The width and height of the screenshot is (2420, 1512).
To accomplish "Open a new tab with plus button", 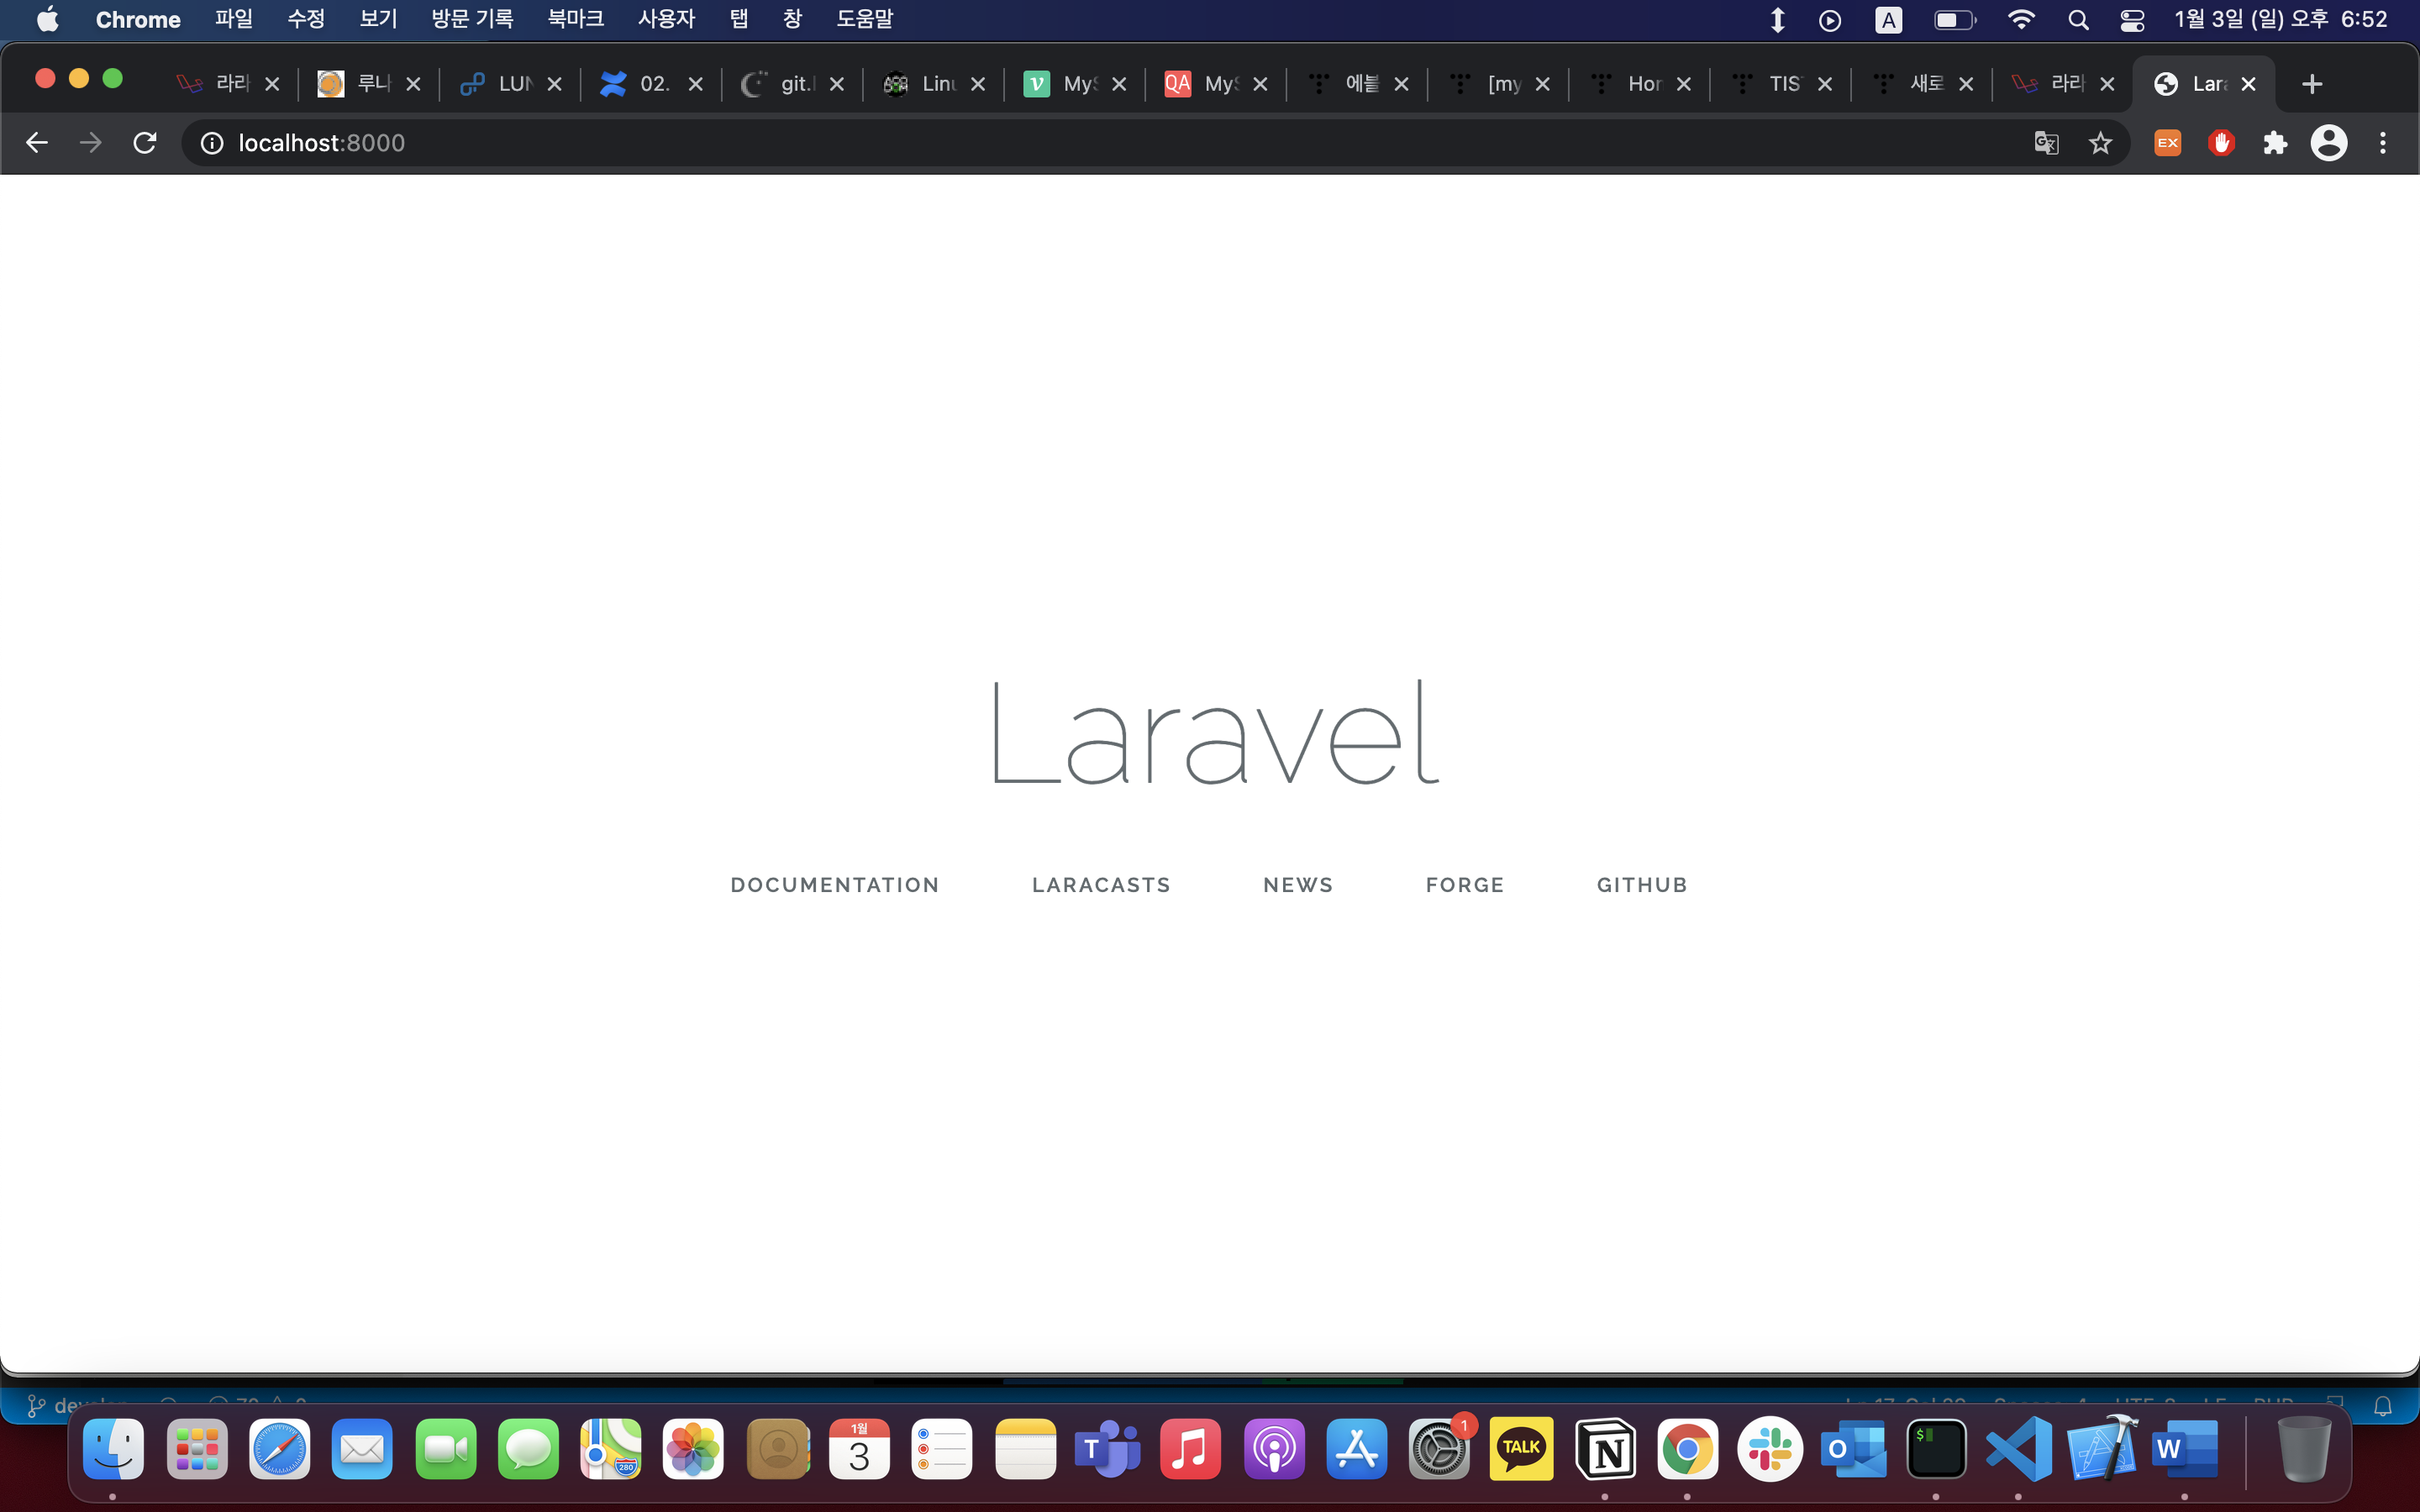I will pos(2311,84).
